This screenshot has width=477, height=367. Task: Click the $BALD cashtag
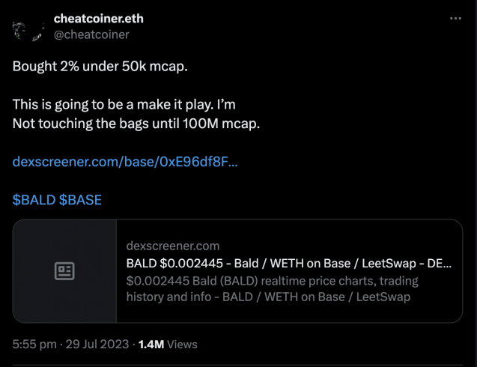[x=34, y=200]
